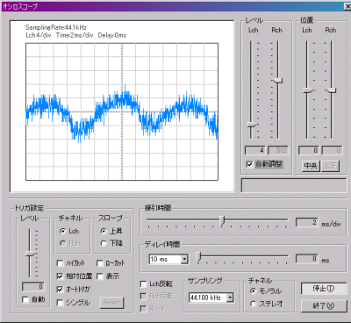351x323 pixels.
Task: Click the 上下 position button
Action: click(x=331, y=166)
